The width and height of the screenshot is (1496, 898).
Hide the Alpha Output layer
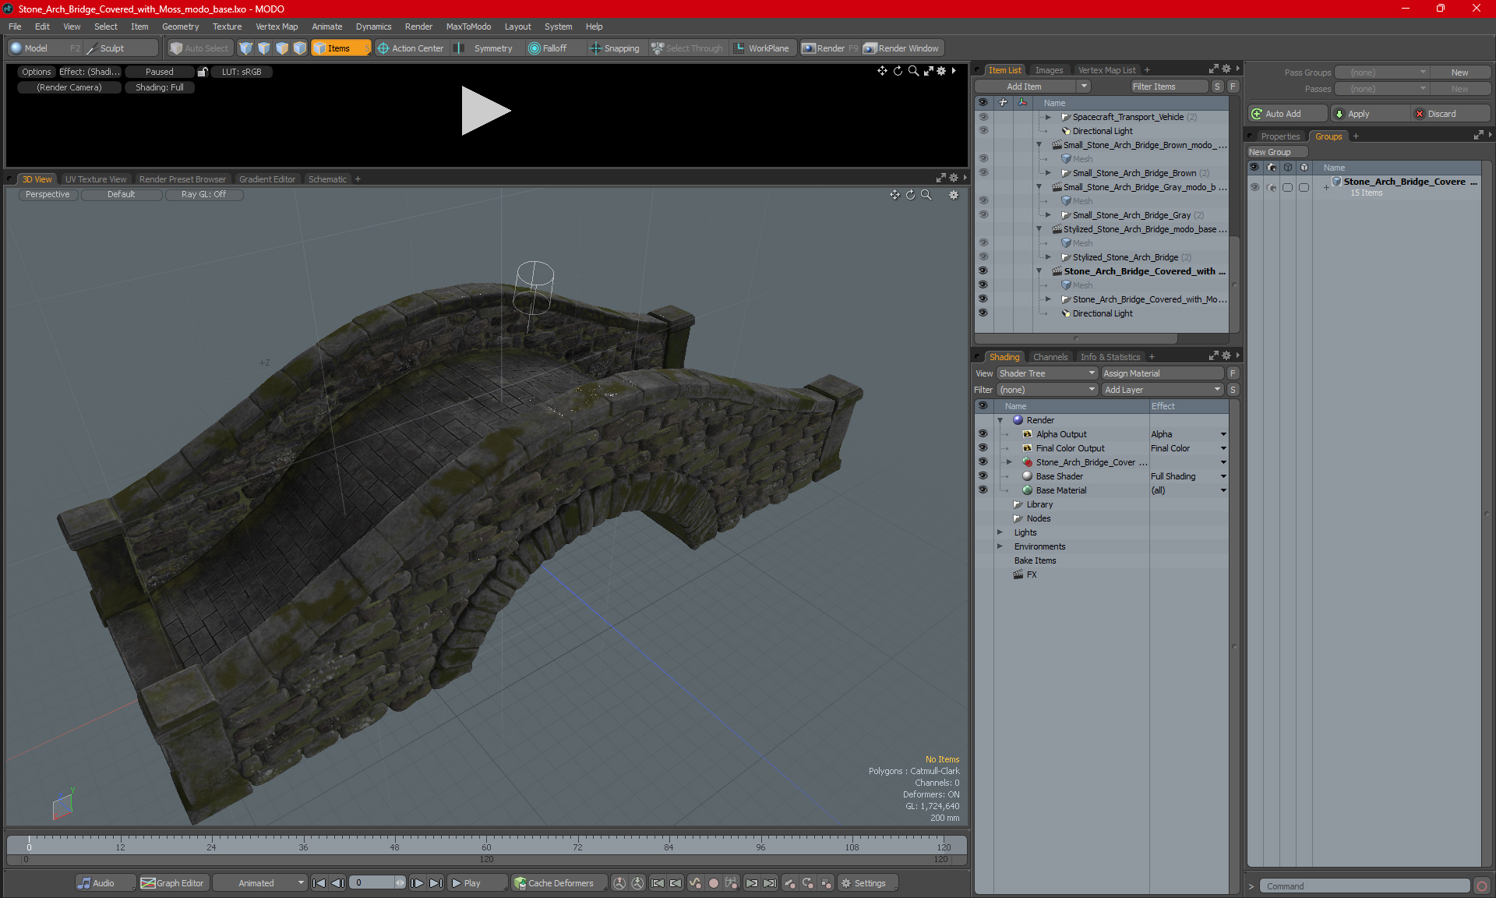click(983, 434)
